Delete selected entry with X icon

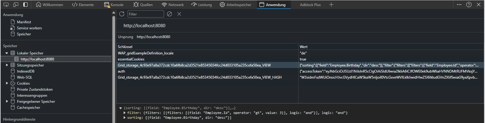[179, 14]
